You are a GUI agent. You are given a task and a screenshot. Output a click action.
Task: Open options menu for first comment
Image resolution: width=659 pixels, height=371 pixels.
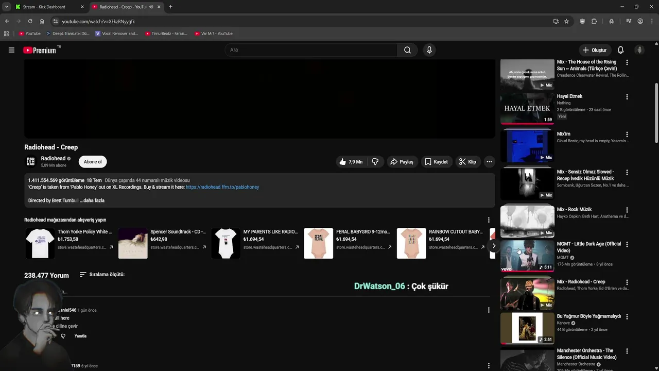tap(489, 310)
